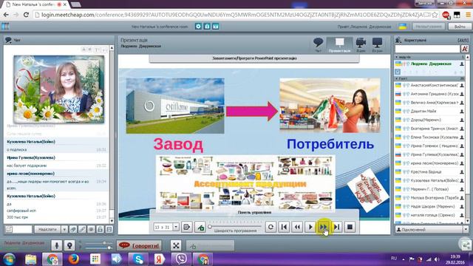
Task: Open conference settings gear icon in header
Action: point(198,27)
